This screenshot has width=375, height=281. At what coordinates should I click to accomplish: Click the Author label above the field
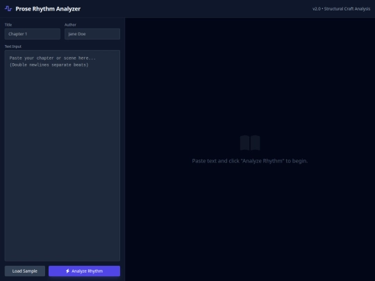tap(70, 24)
